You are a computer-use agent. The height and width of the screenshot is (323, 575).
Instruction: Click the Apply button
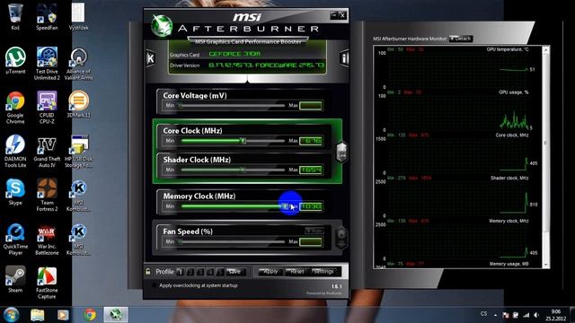tap(270, 272)
